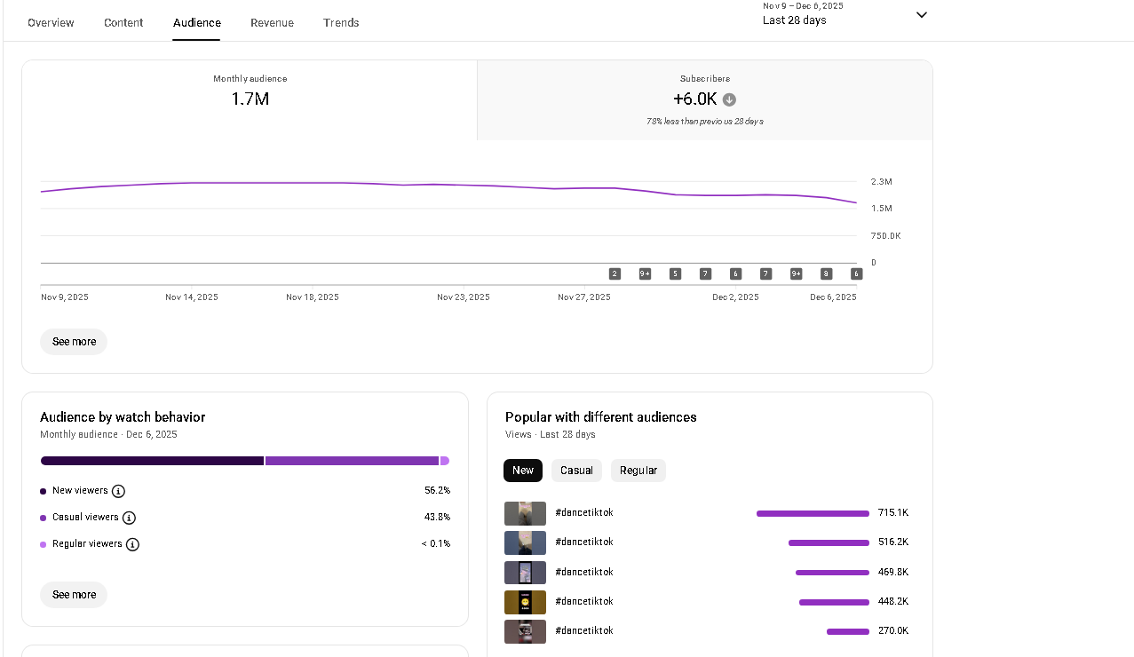Open the Last 28 days period selector

click(x=795, y=20)
